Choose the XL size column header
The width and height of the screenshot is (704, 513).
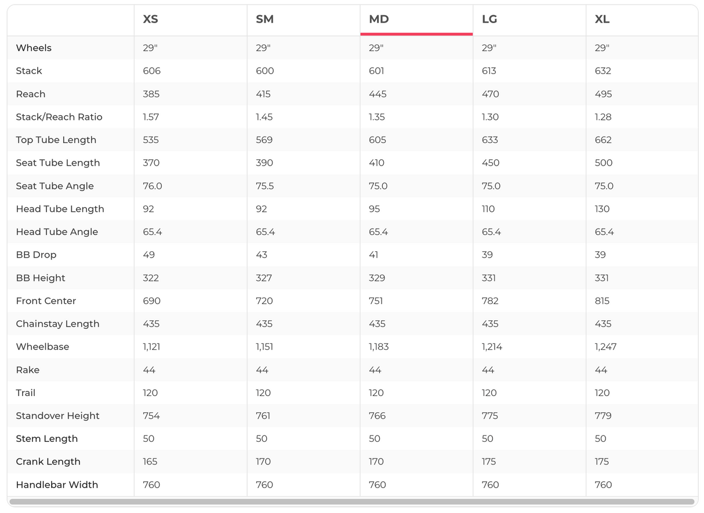[x=602, y=19]
